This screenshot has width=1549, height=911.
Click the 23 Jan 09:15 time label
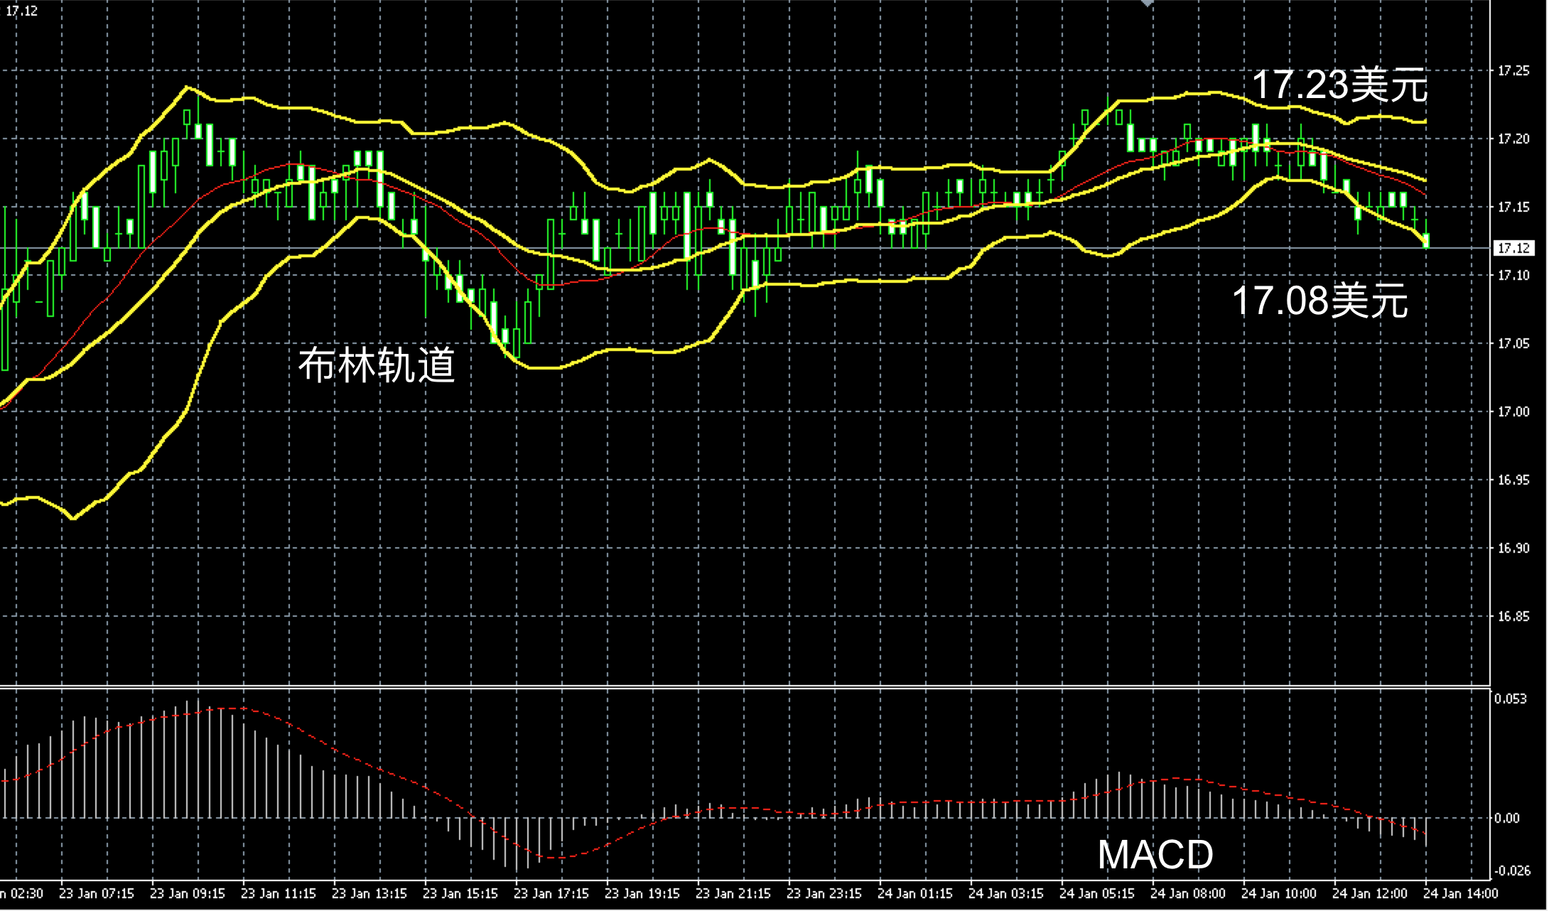click(187, 893)
